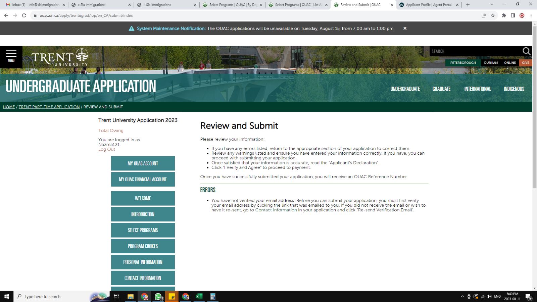Open the hamburger MENU icon
The image size is (537, 302).
(11, 56)
